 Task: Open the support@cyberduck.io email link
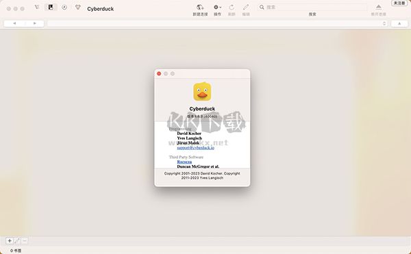pyautogui.click(x=195, y=148)
